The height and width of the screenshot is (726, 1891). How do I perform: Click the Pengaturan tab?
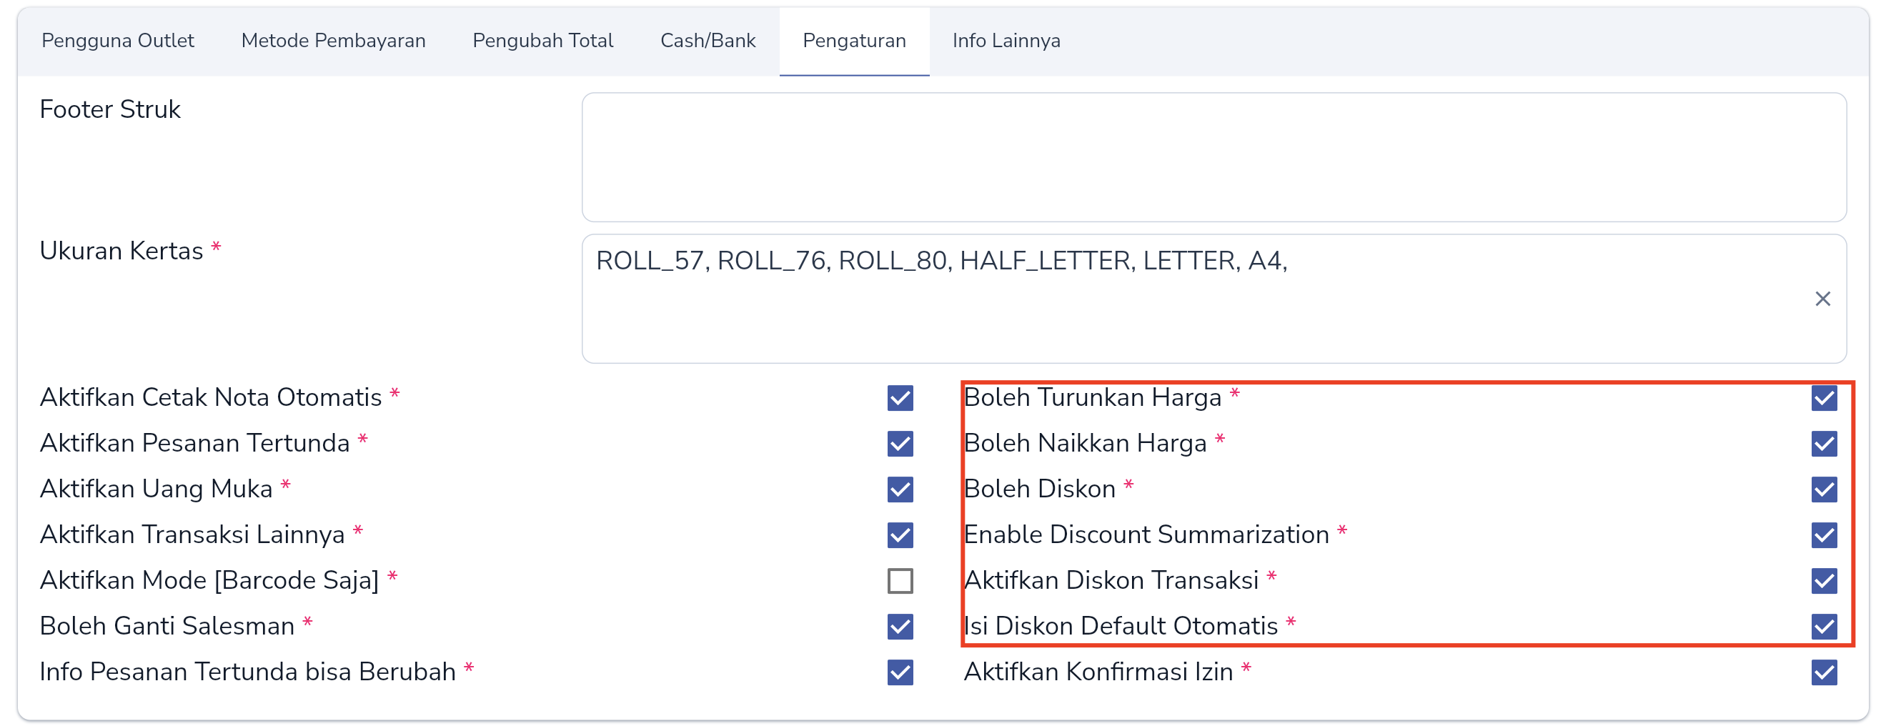click(x=854, y=41)
